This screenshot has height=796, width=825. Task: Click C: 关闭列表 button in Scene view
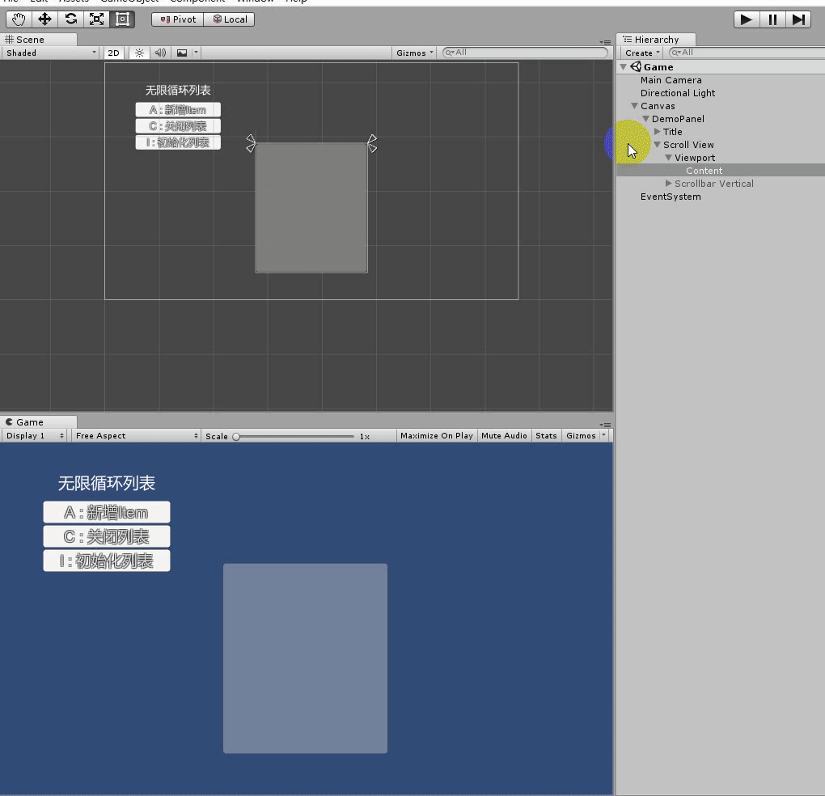[178, 125]
